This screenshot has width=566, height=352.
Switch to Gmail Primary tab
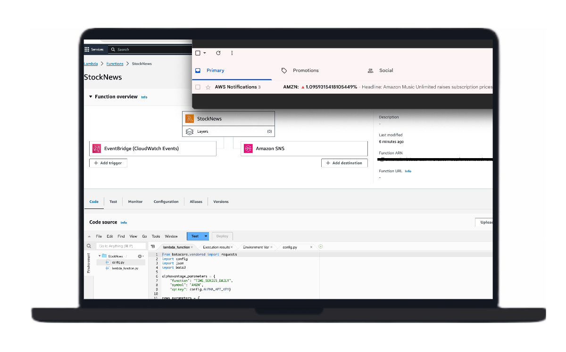[x=232, y=71]
